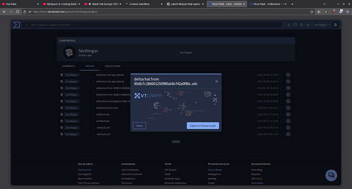Toggle the light/dark theme sun icon
The image size is (352, 189).
(308, 25)
